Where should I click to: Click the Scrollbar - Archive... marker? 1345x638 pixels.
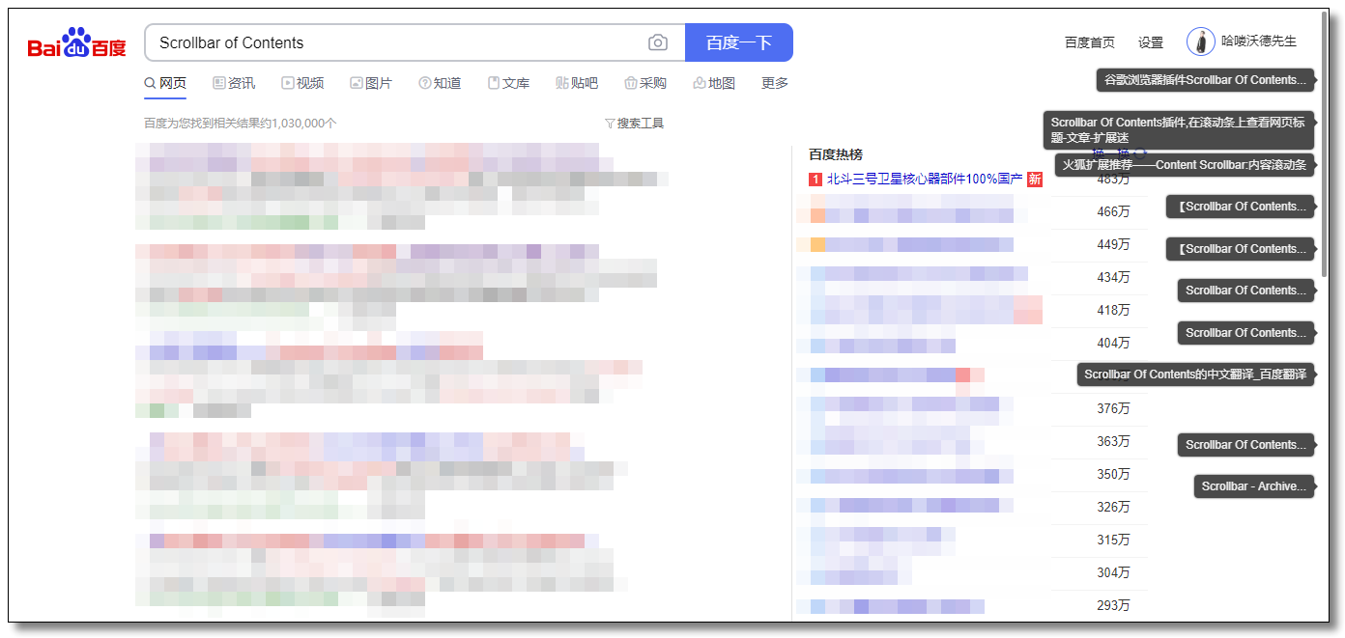pyautogui.click(x=1255, y=486)
